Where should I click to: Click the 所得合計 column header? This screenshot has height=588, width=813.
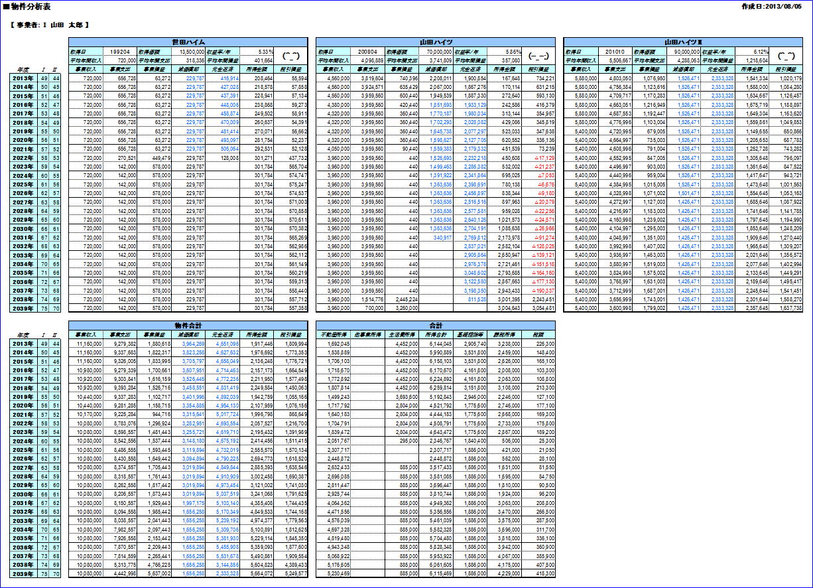click(x=436, y=334)
